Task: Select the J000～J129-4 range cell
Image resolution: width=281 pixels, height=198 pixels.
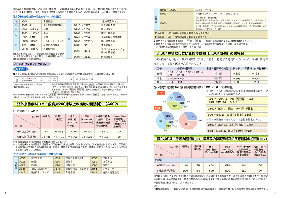Action: (30, 29)
